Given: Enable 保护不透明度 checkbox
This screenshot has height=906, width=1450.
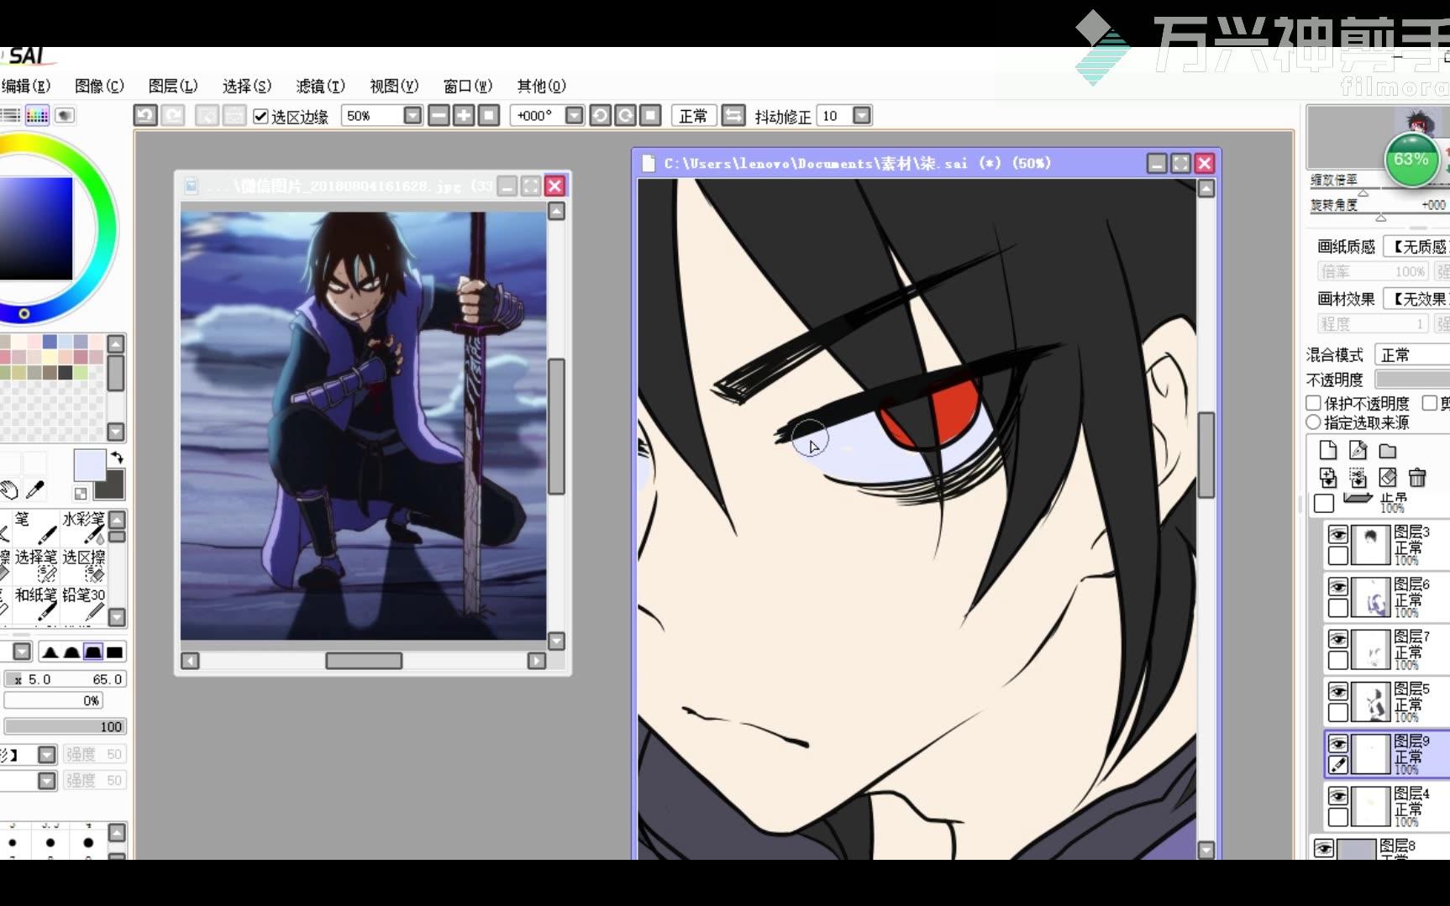Looking at the screenshot, I should (x=1314, y=403).
